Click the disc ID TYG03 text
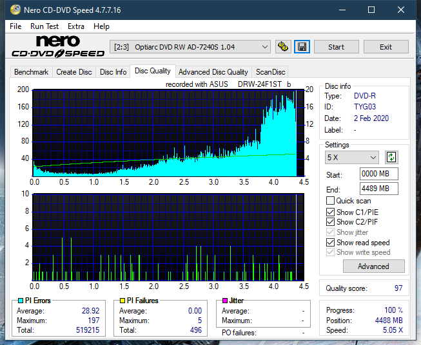421x345 pixels. [x=365, y=107]
